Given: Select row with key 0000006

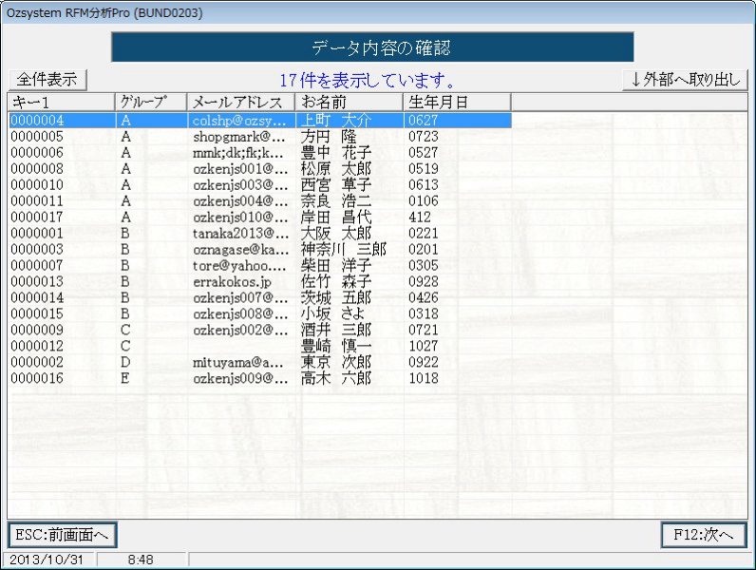Looking at the screenshot, I should coord(260,152).
